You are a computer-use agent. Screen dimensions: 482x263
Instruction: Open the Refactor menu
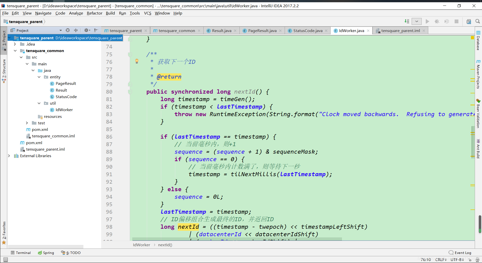[x=94, y=13]
